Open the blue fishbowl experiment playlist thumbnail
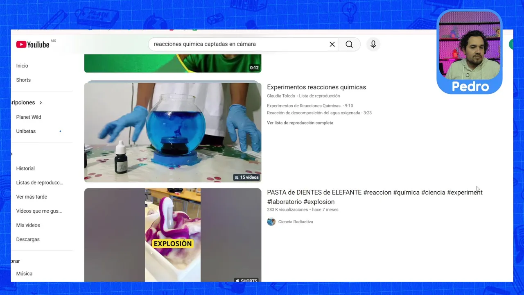 click(x=172, y=132)
